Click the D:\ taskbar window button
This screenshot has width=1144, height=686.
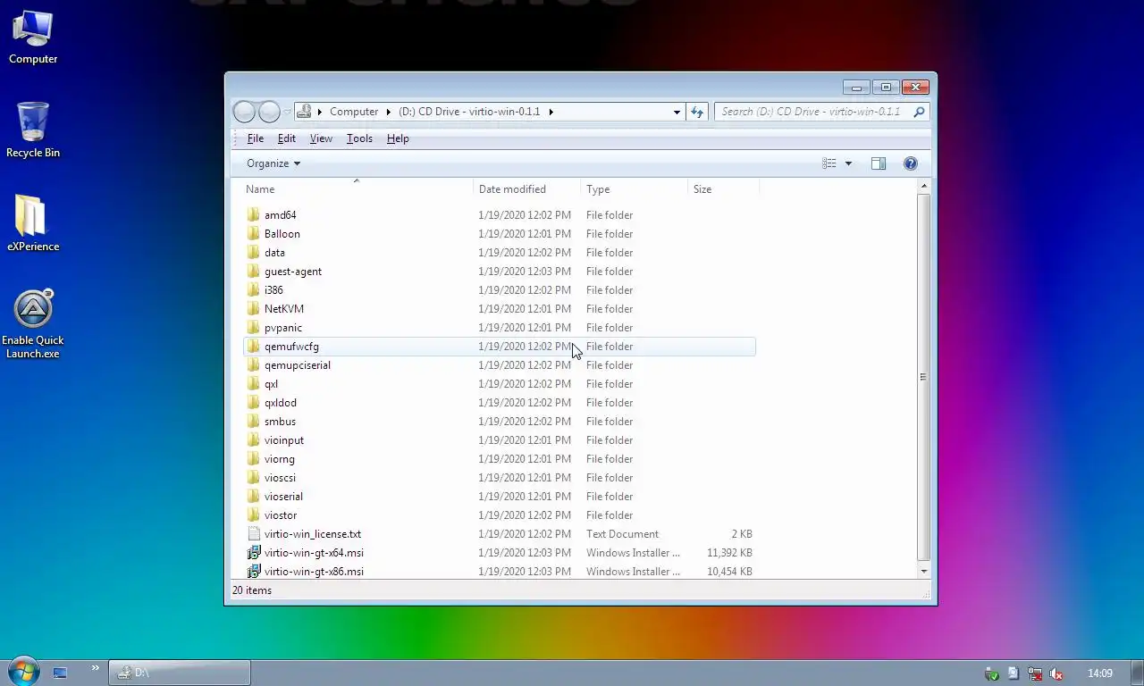[x=180, y=673]
